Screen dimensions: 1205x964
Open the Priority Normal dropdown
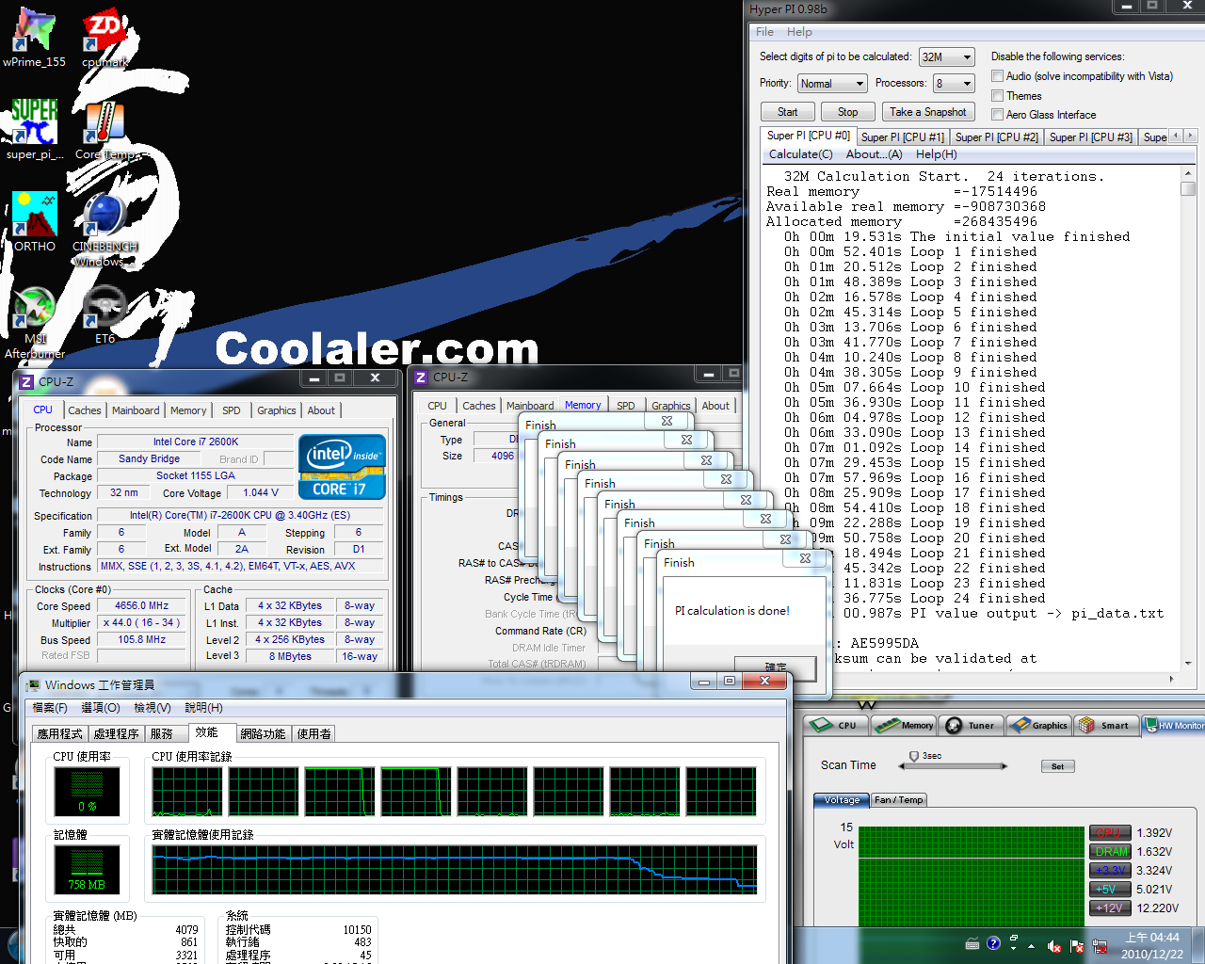831,84
